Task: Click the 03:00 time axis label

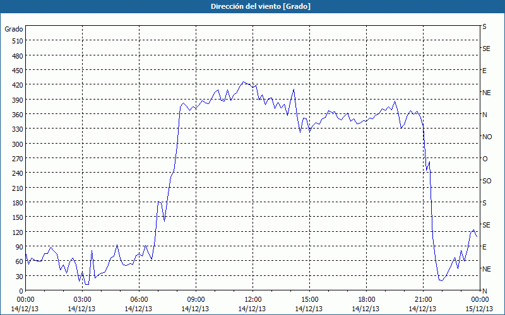Action: pos(83,300)
